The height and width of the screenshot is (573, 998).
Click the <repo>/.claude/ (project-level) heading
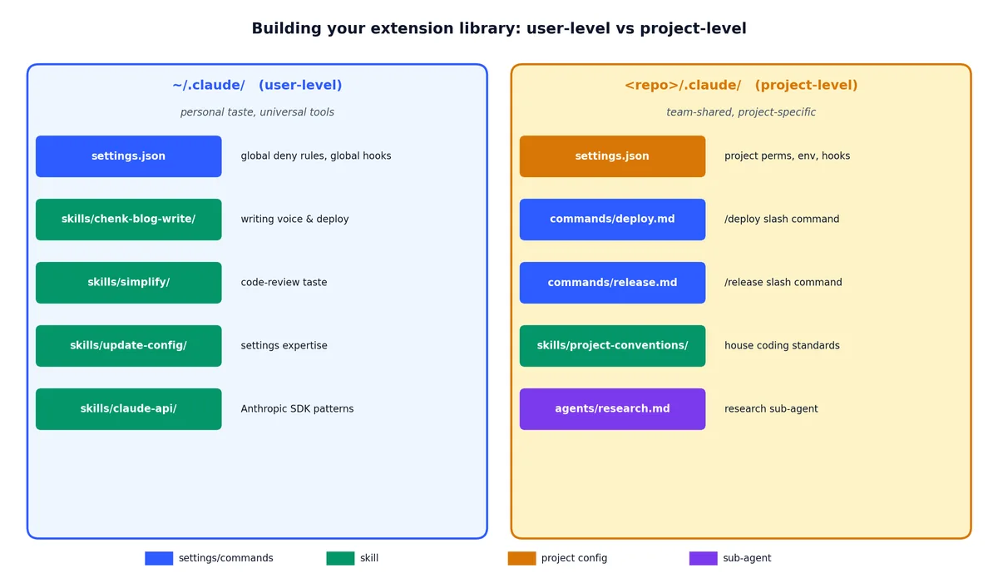click(741, 86)
